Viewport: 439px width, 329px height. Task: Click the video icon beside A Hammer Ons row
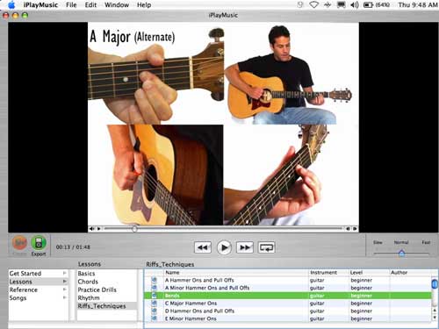(154, 280)
